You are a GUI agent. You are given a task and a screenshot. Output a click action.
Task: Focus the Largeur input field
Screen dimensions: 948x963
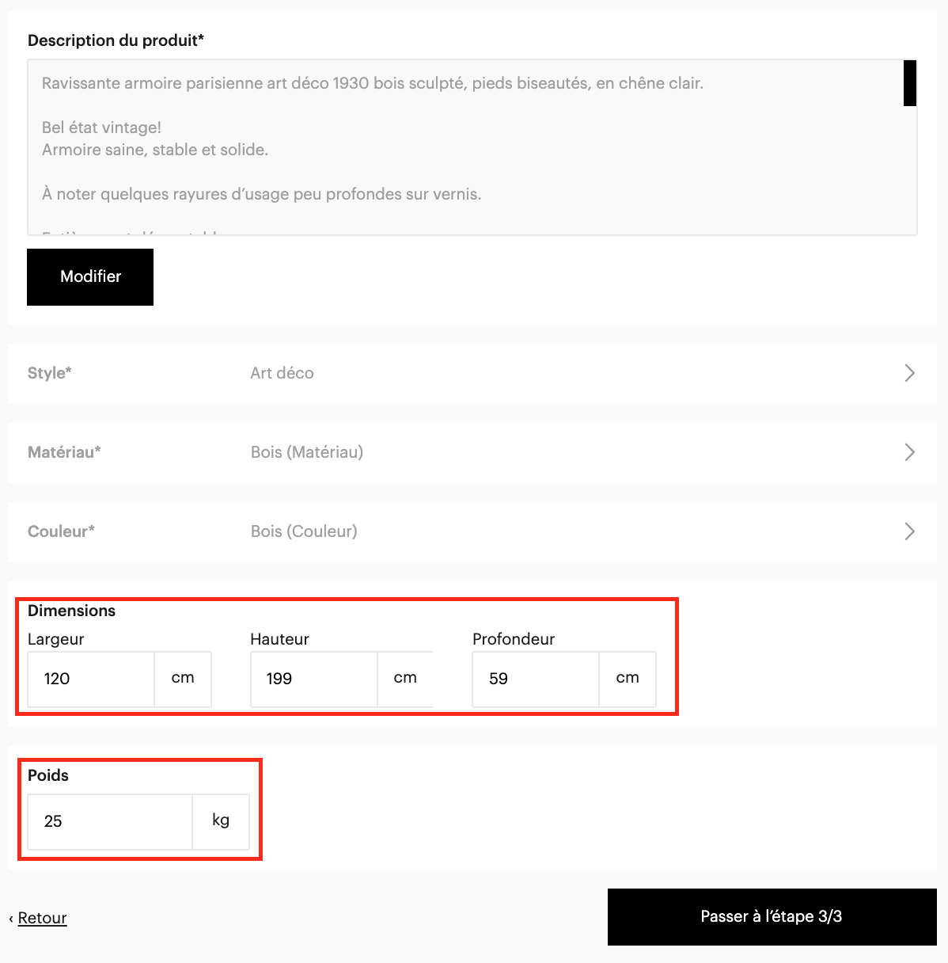point(91,679)
